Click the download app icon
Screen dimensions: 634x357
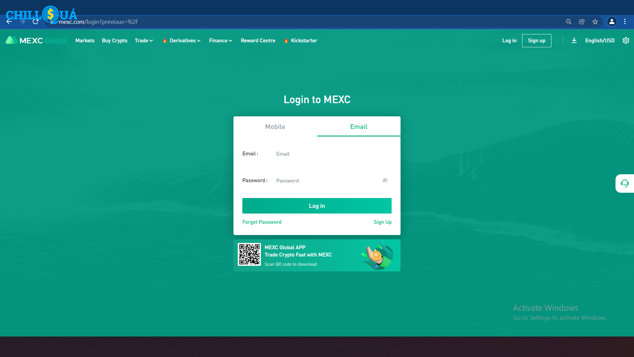pos(574,40)
